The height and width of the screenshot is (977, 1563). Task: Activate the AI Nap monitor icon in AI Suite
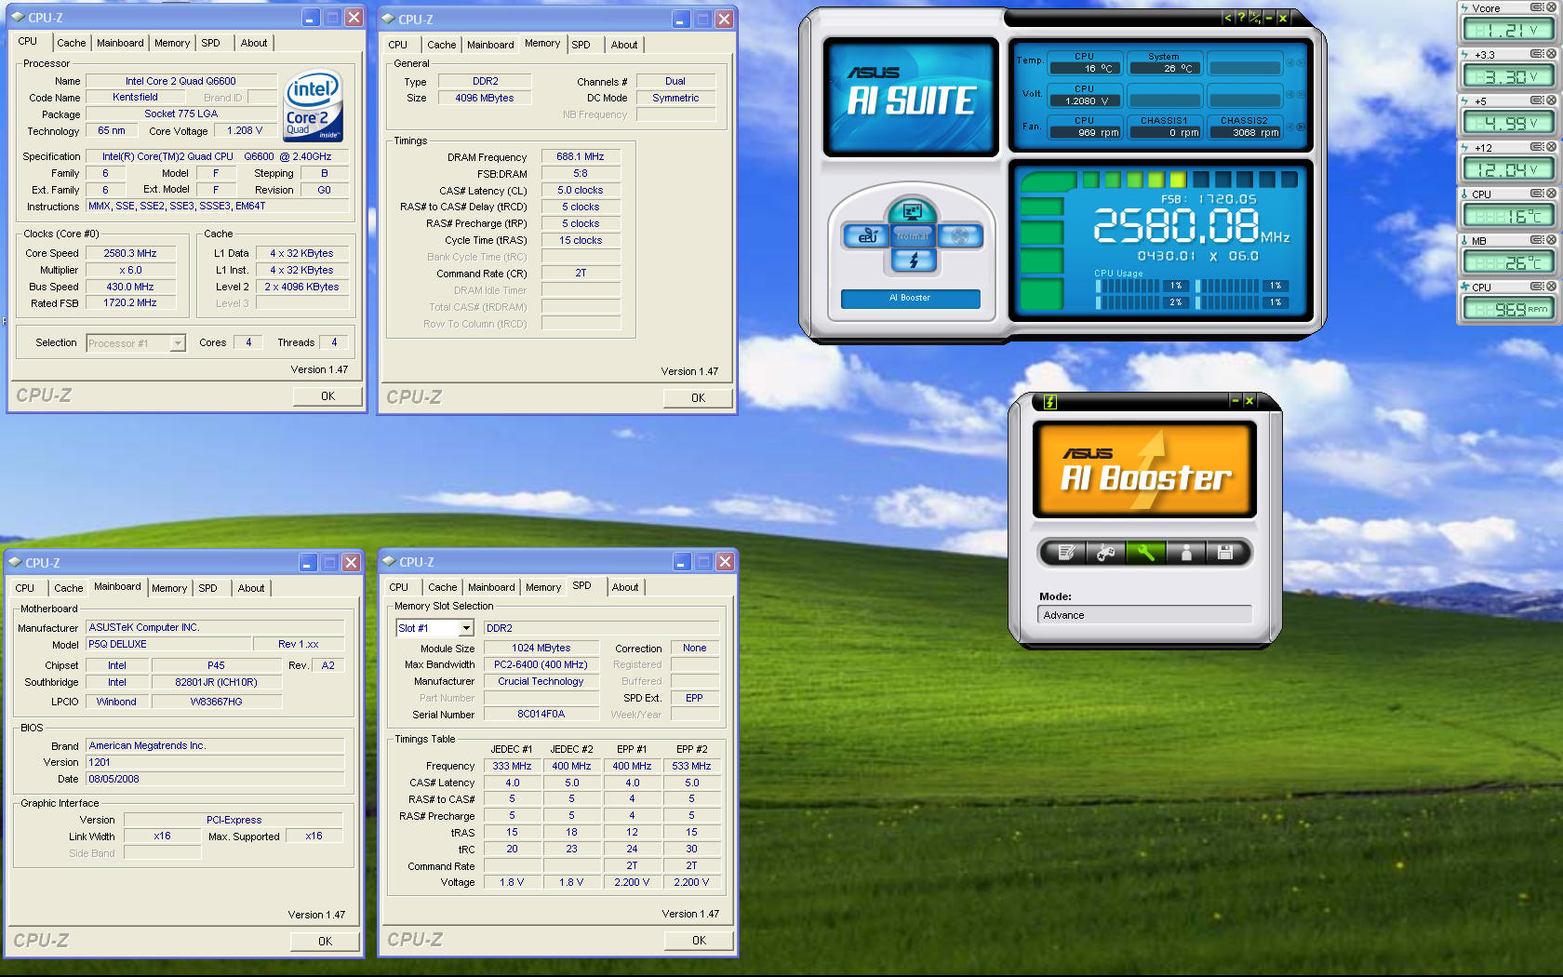913,211
